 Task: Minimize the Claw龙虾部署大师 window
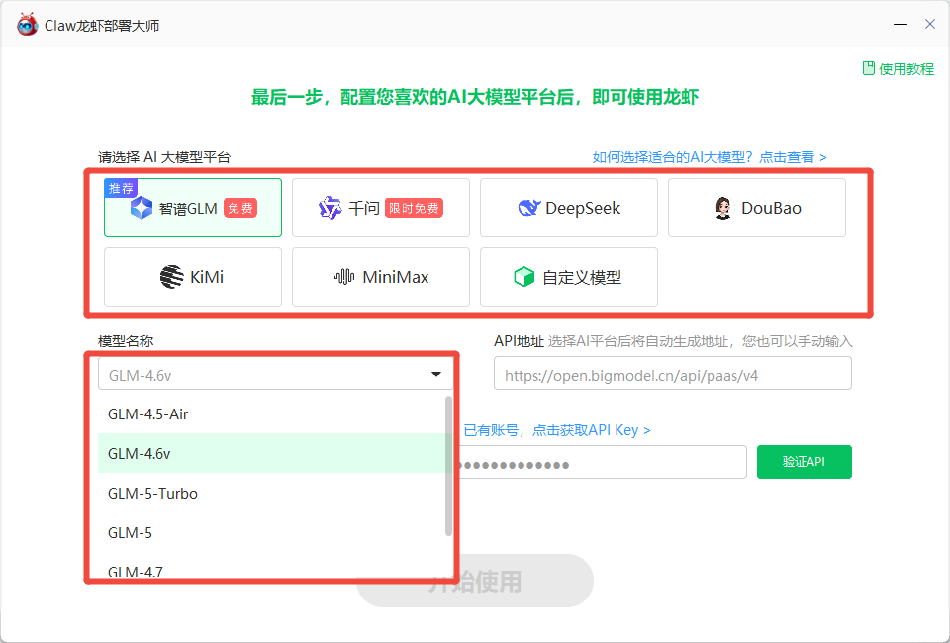901,24
